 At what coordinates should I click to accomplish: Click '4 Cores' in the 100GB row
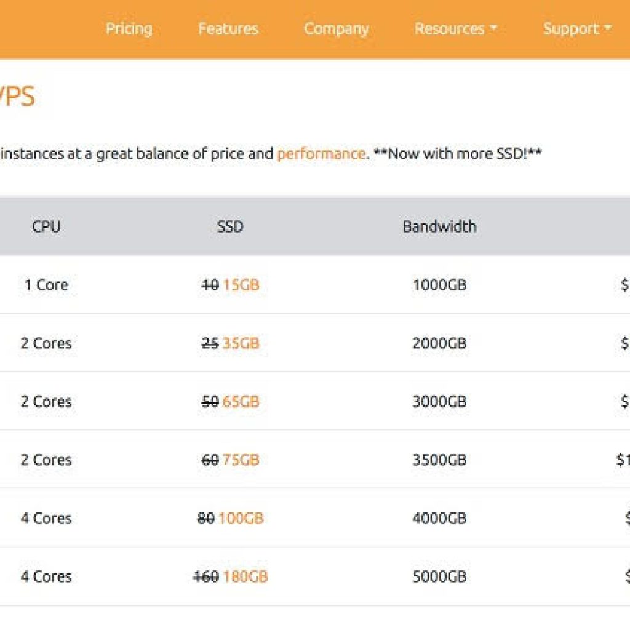pos(46,518)
